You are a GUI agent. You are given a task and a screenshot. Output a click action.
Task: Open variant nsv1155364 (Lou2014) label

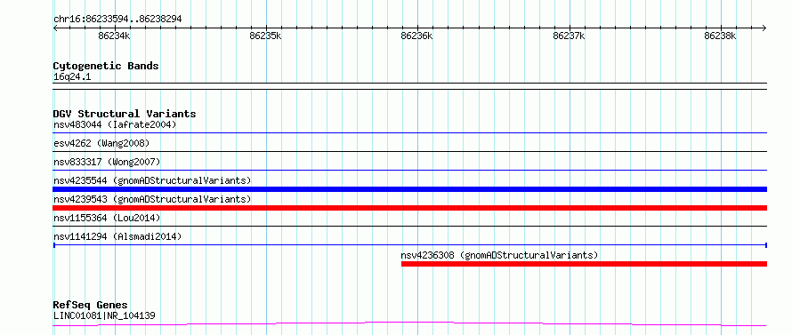(x=107, y=218)
